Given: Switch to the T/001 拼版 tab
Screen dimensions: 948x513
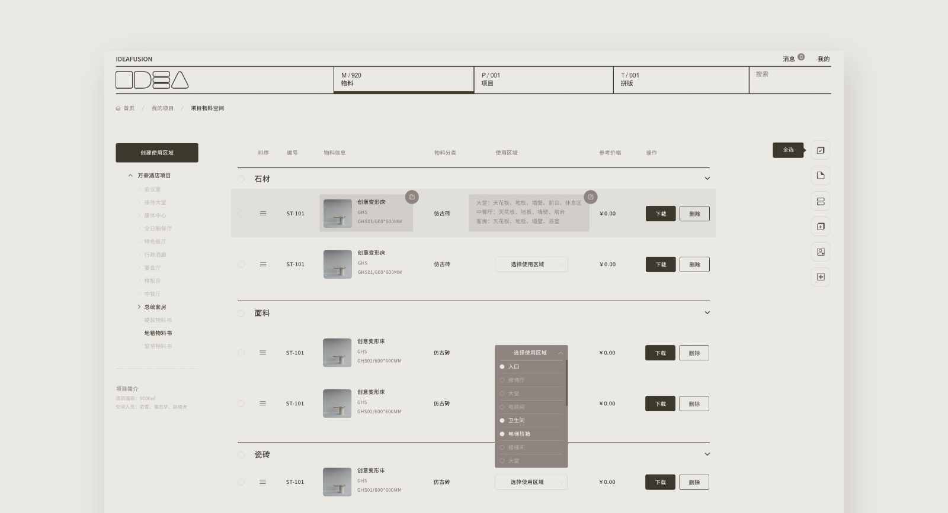Looking at the screenshot, I should tap(680, 79).
